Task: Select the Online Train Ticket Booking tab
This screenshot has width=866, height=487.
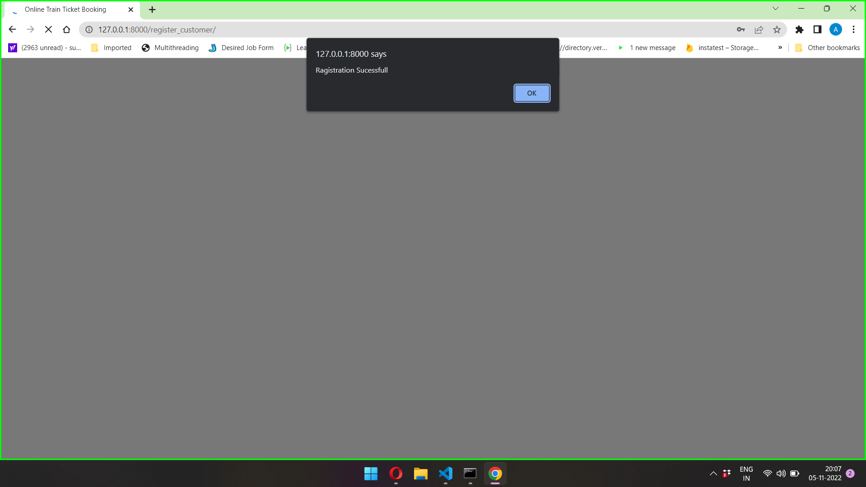Action: (x=65, y=9)
